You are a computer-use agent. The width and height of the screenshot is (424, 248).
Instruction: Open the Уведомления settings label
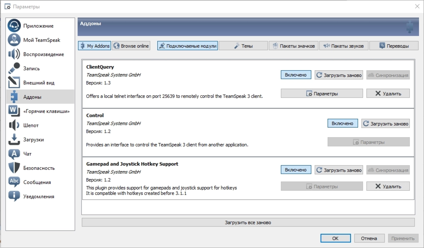pyautogui.click(x=39, y=197)
